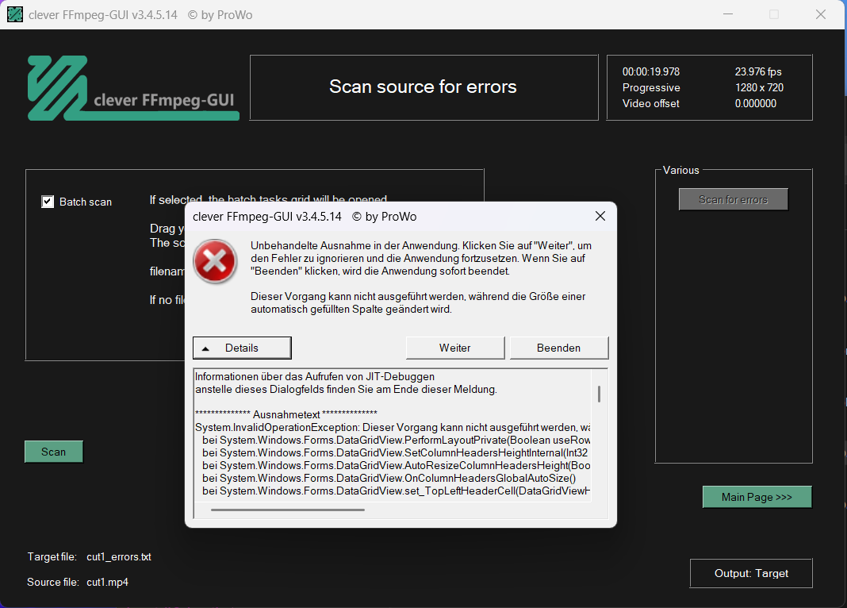Click the 1280 x 720 resolution value

click(759, 87)
